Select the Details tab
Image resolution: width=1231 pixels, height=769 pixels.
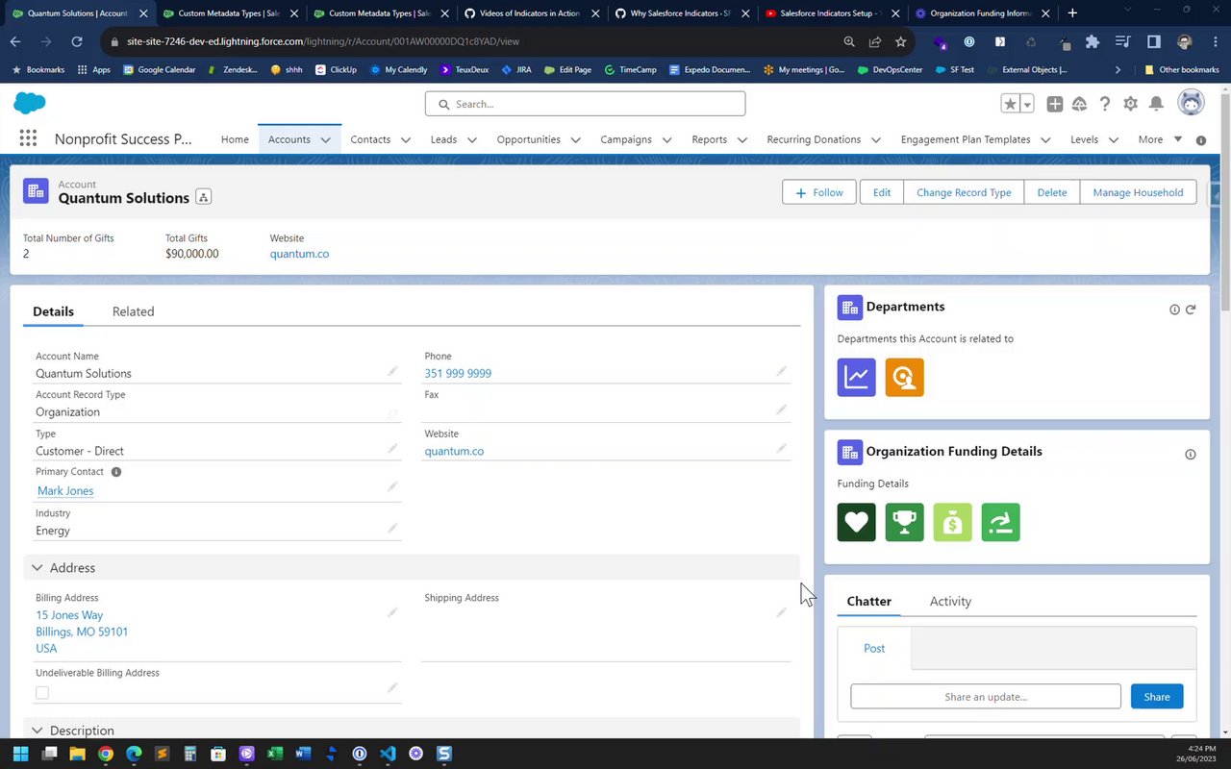[53, 311]
